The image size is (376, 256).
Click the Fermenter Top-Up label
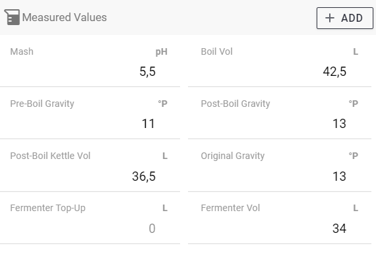47,208
